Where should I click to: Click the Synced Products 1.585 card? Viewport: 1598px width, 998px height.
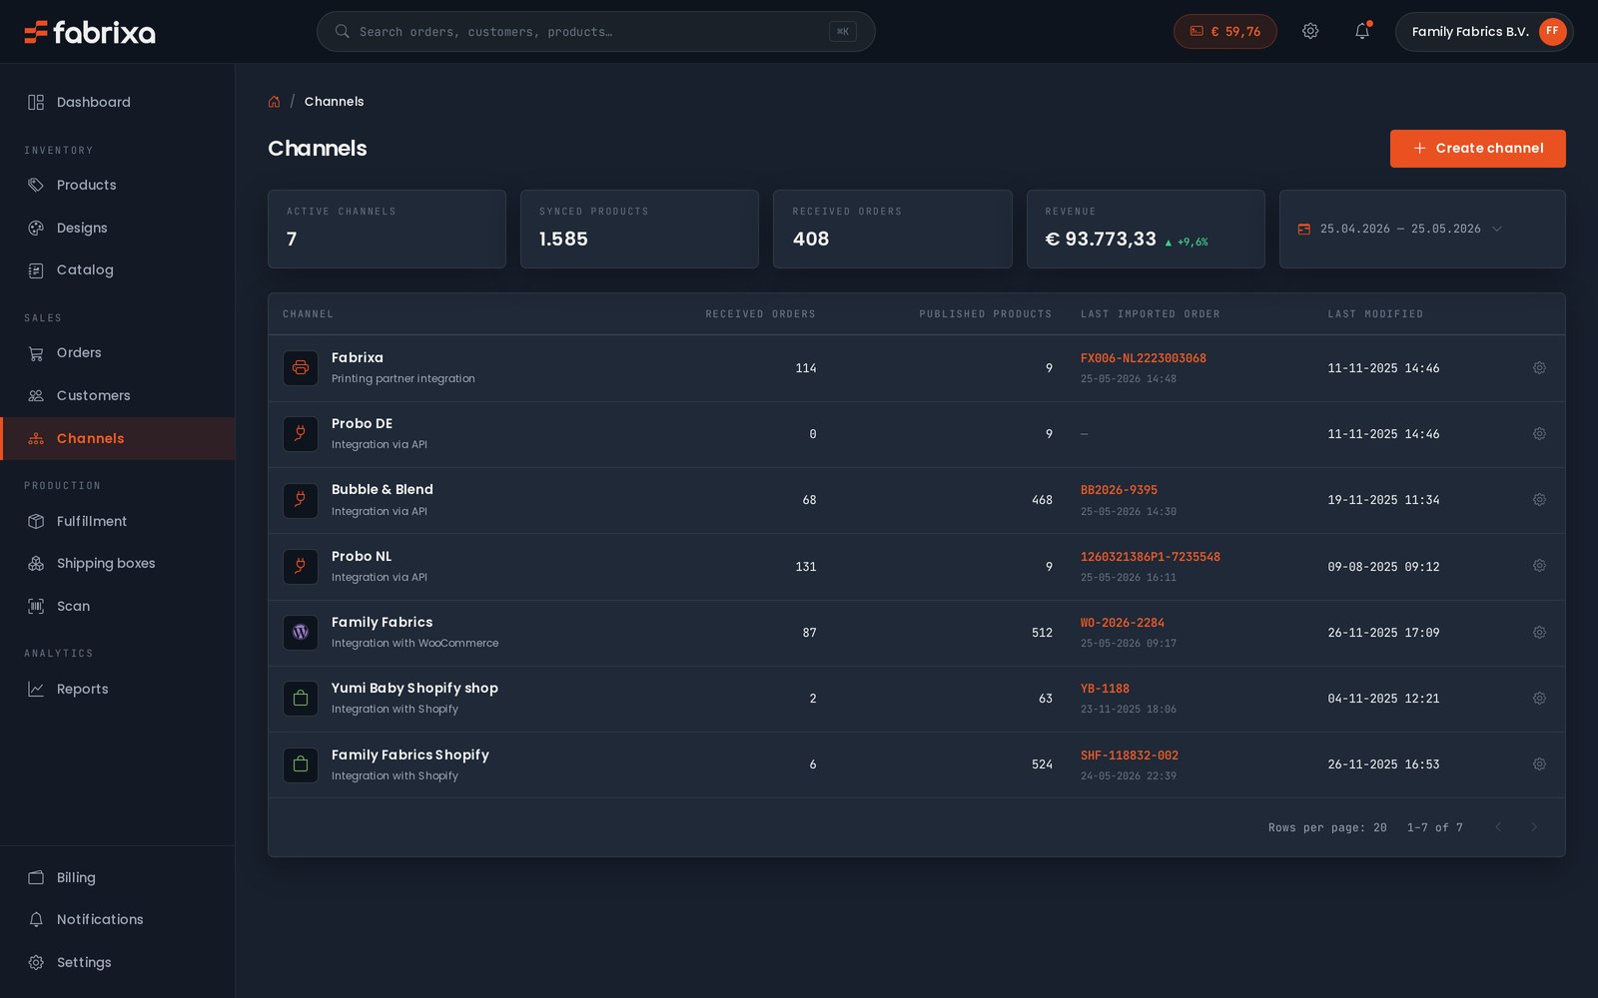[x=639, y=229]
